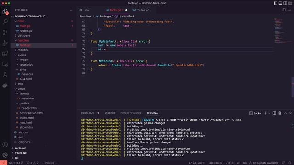Maximize the panel size chevron

coord(285,113)
